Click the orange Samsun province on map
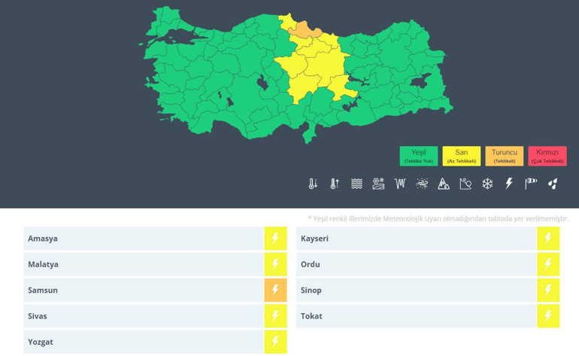The image size is (579, 356). click(x=304, y=30)
